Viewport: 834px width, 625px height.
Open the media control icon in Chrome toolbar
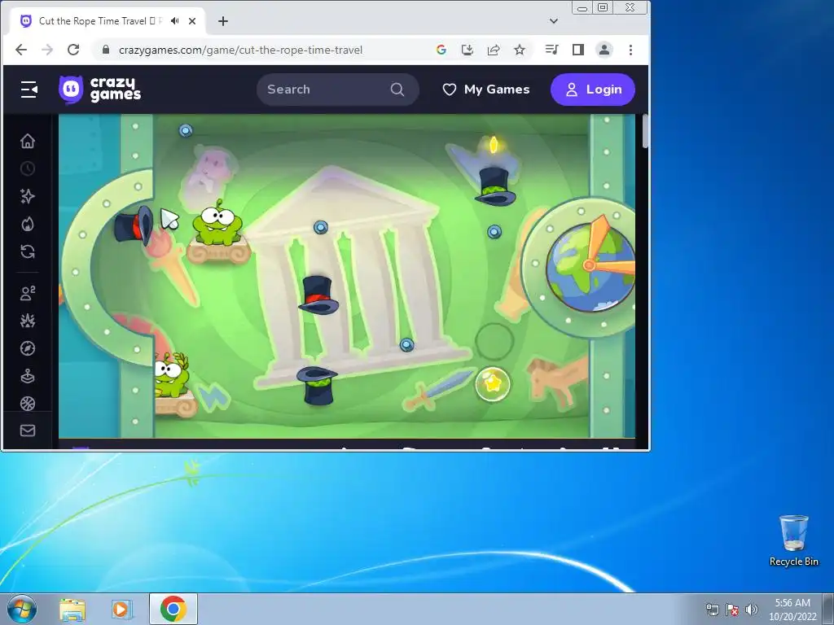point(551,50)
